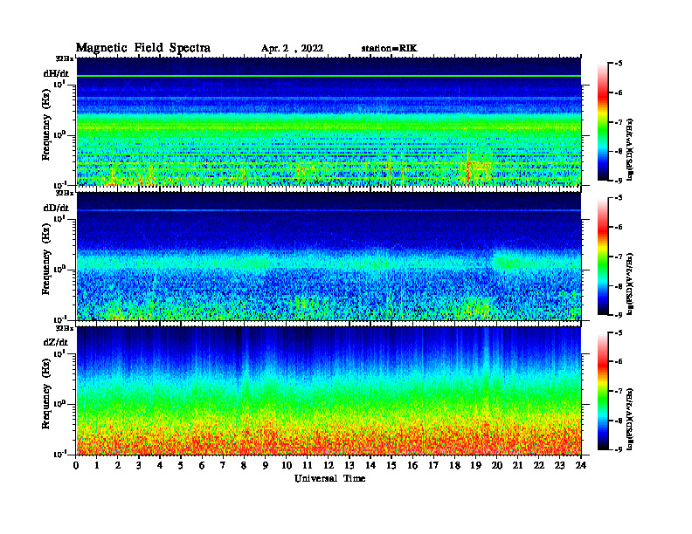
Task: Click inside the dD/dt spectrogram panel
Action: coord(329,257)
